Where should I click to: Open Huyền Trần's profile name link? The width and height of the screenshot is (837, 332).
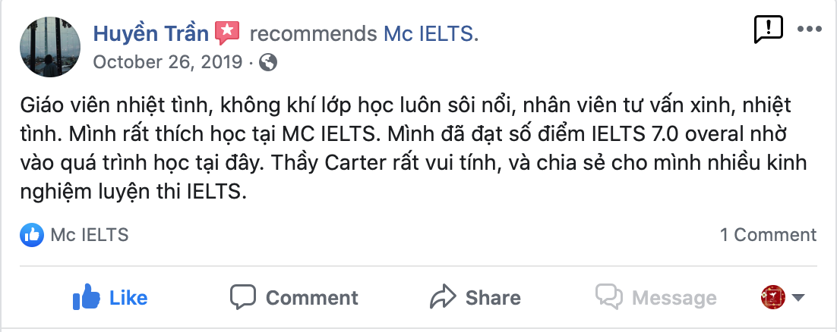[x=150, y=33]
